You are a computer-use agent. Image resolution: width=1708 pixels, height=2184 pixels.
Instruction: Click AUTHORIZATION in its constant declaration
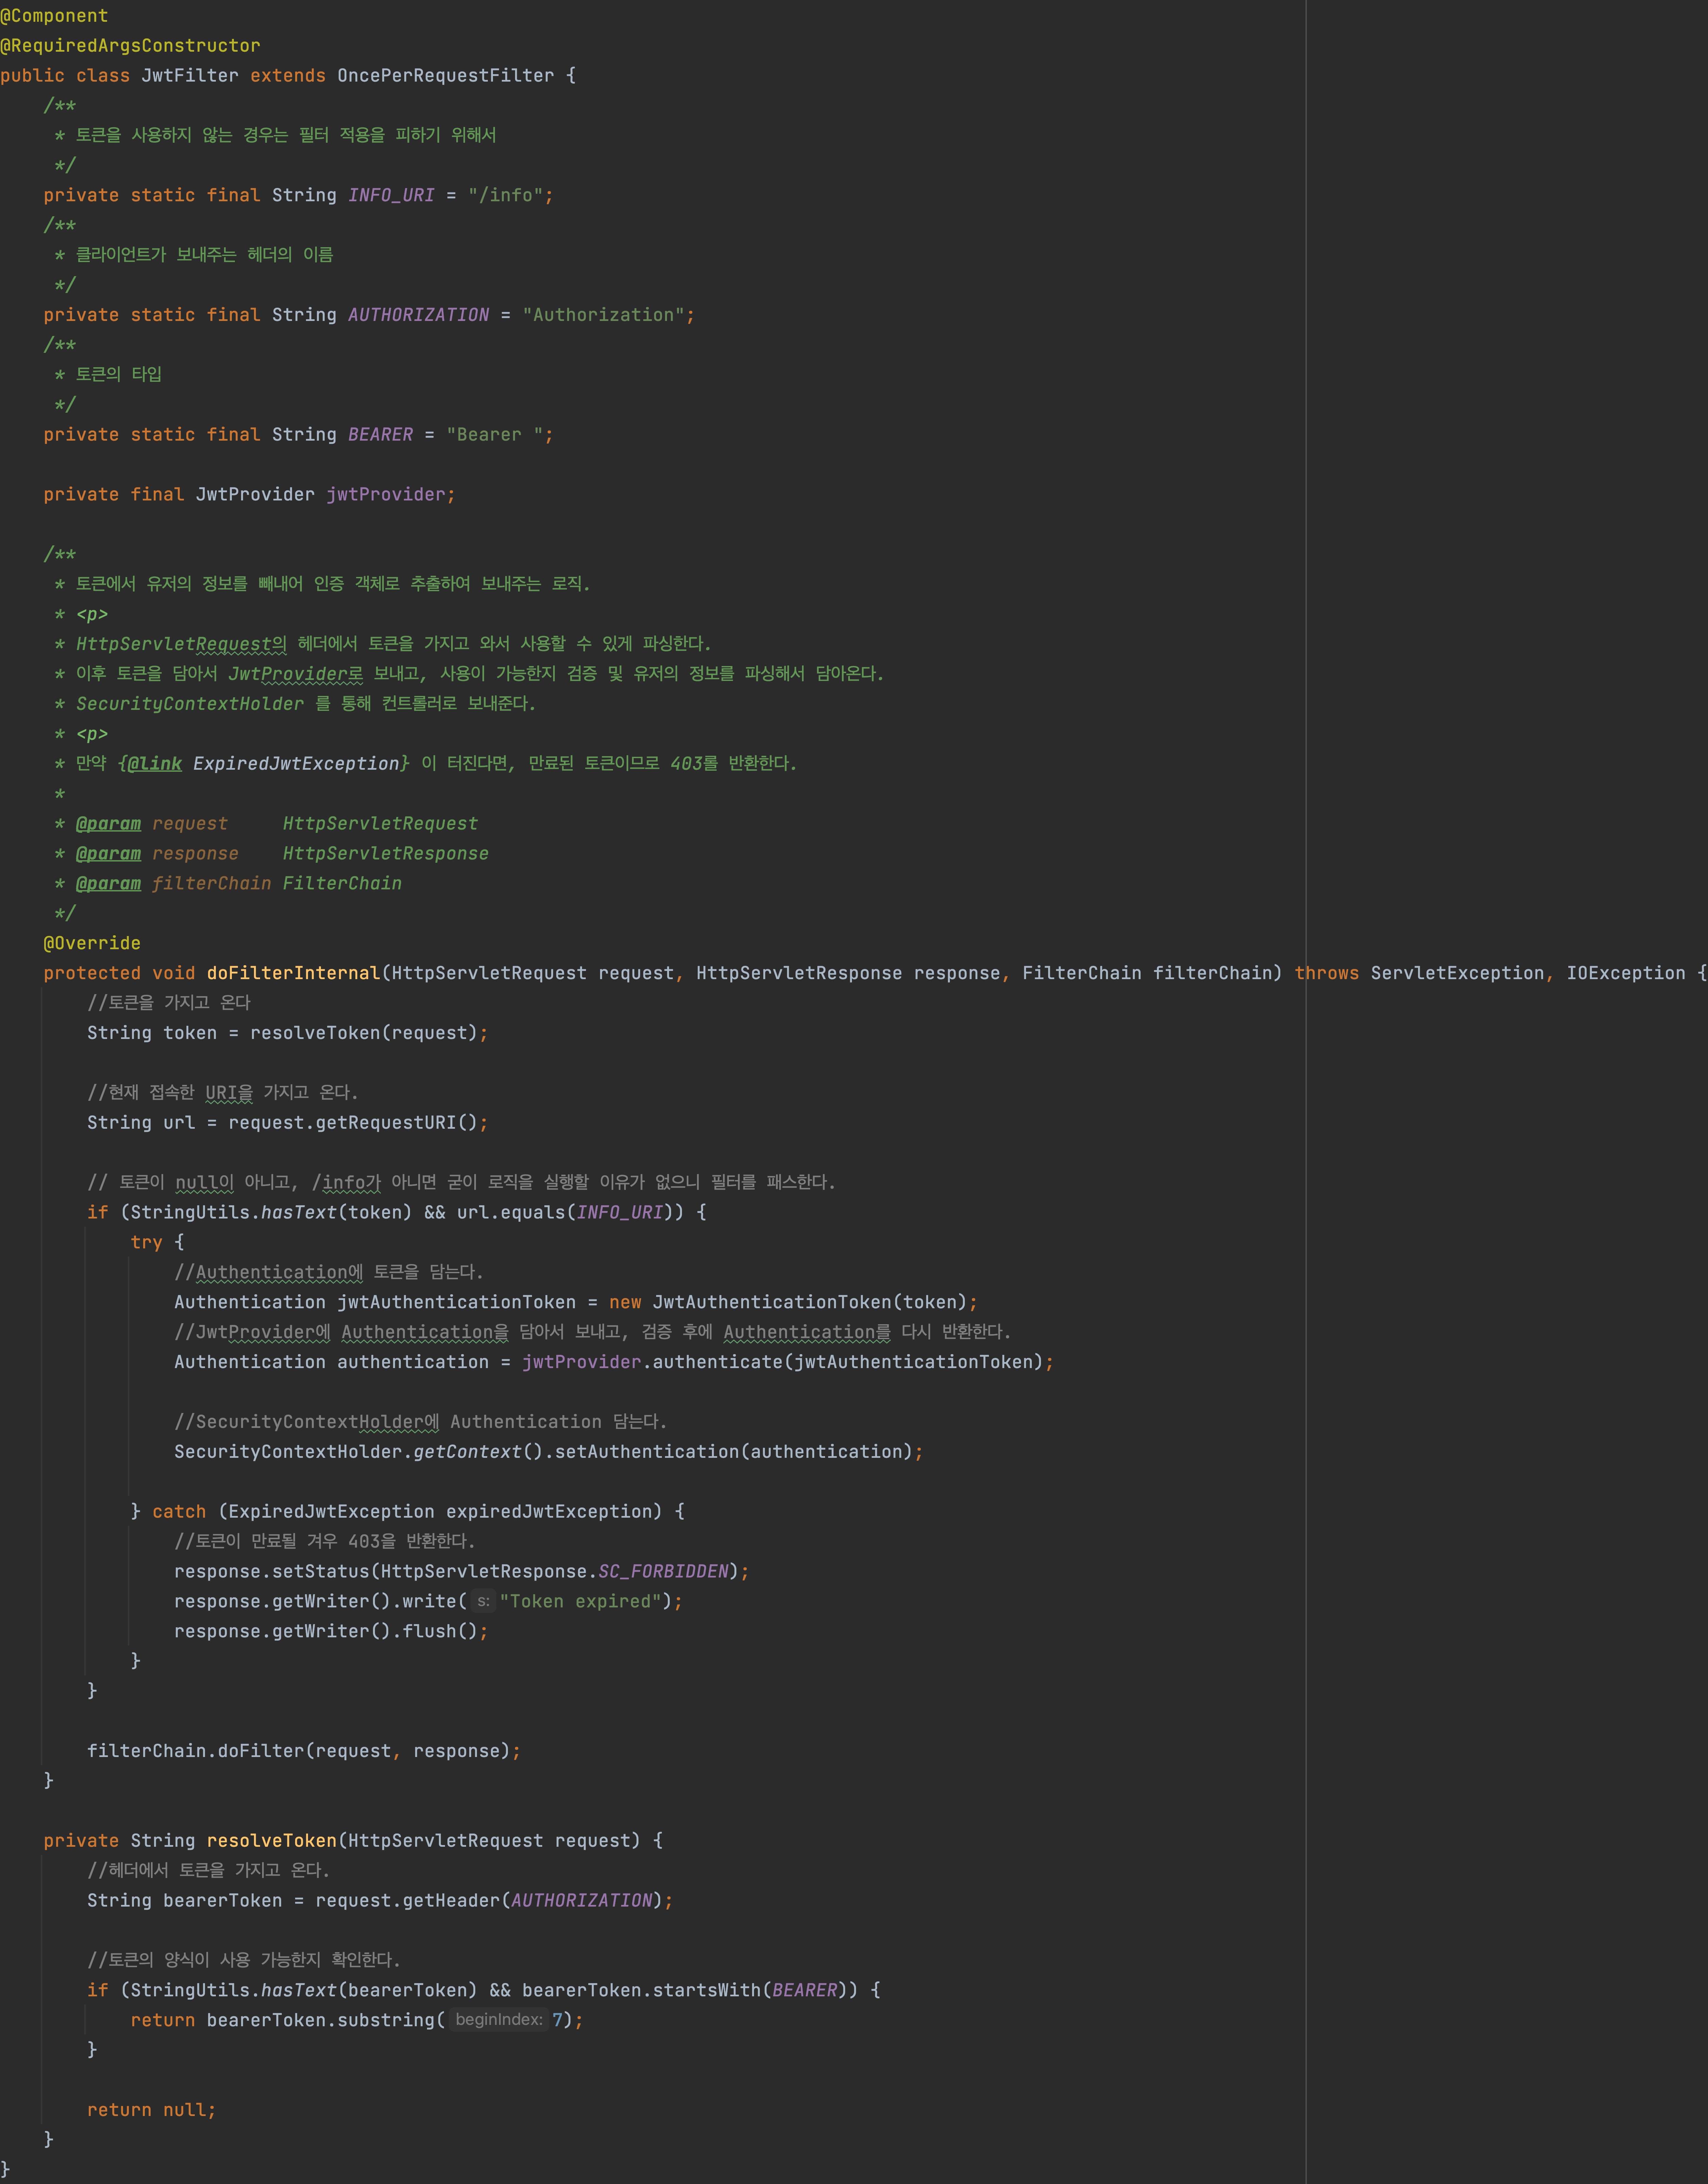(418, 315)
